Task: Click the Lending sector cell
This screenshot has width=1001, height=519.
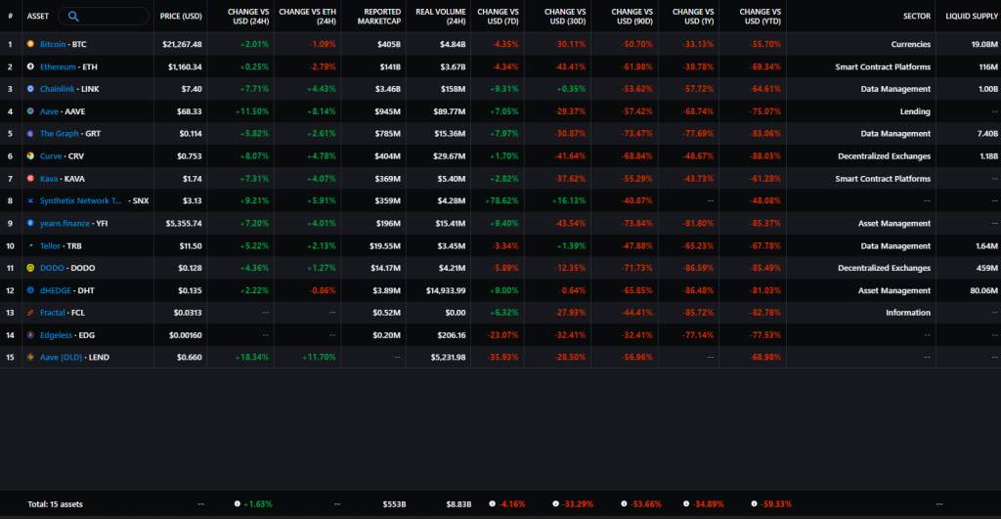Action: [915, 111]
